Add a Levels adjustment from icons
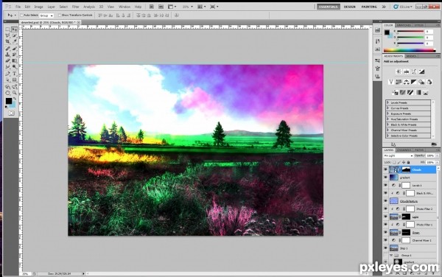Screen dimensions: 442x277 (x=406, y=71)
